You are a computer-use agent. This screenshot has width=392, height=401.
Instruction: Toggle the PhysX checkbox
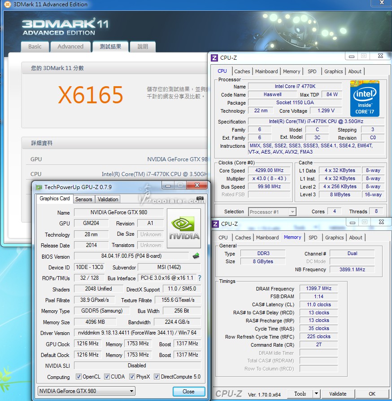pos(132,377)
